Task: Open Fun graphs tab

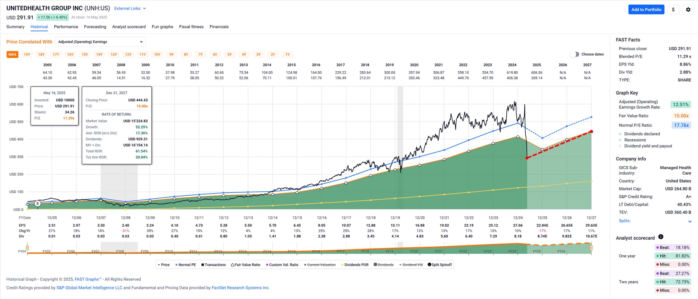Action: (162, 27)
